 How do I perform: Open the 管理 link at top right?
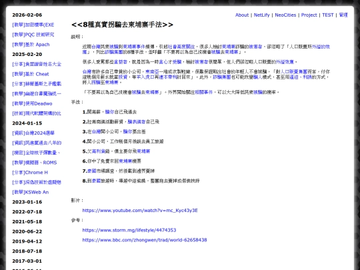coord(343,15)
